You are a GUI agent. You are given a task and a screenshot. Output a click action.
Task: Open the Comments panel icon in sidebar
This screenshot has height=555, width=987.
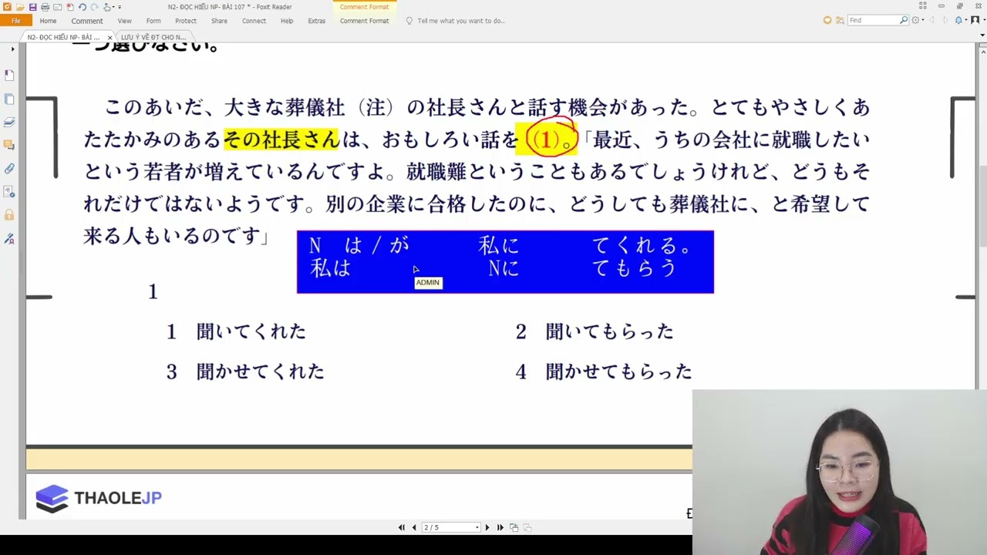click(x=9, y=145)
